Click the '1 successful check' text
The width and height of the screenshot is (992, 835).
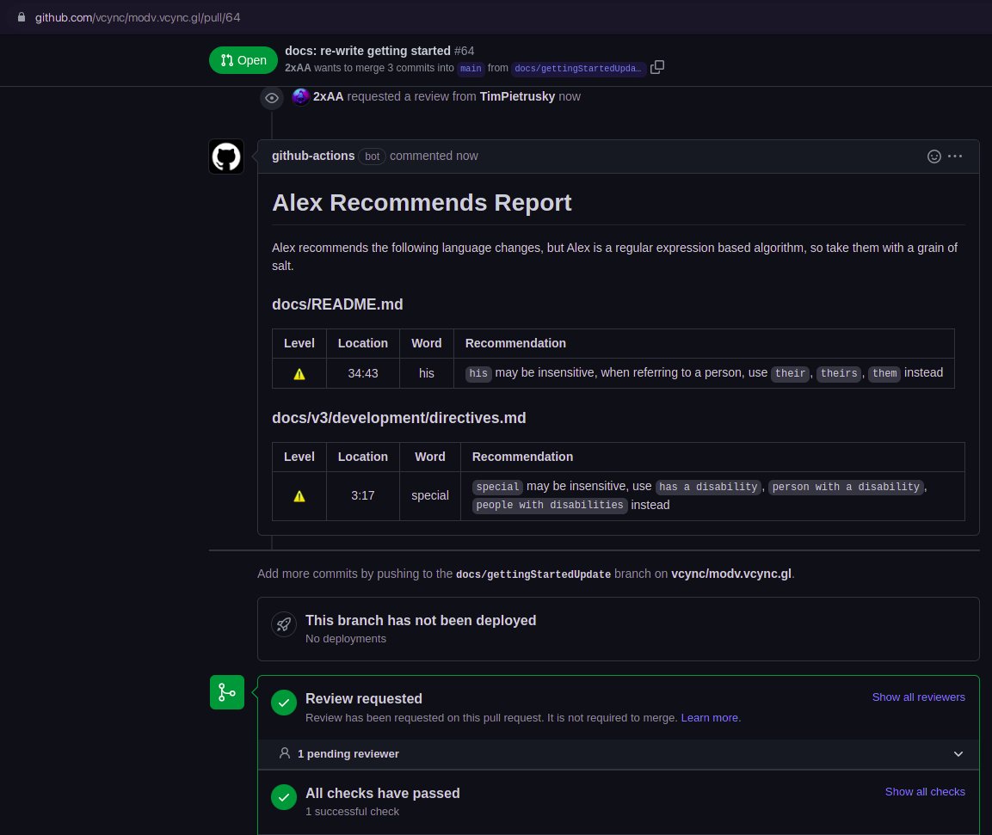pyautogui.click(x=353, y=812)
